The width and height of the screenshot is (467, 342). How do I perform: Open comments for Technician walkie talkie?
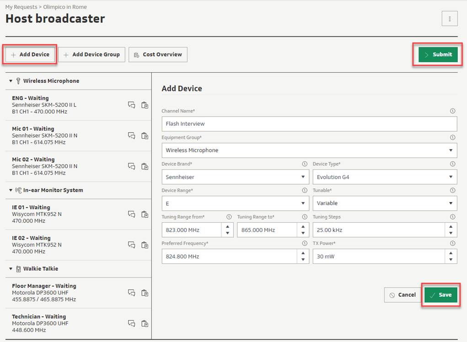(x=131, y=323)
